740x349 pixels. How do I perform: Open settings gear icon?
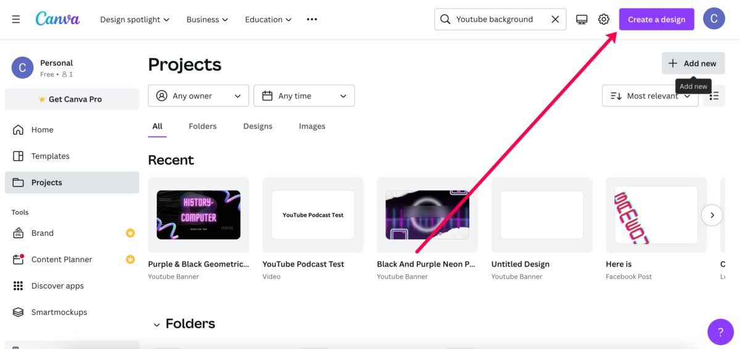pyautogui.click(x=604, y=19)
